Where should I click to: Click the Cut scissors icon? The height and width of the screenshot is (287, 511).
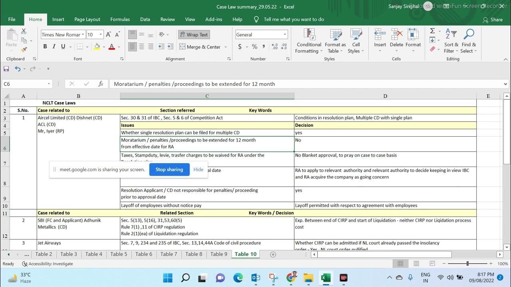[x=24, y=31]
